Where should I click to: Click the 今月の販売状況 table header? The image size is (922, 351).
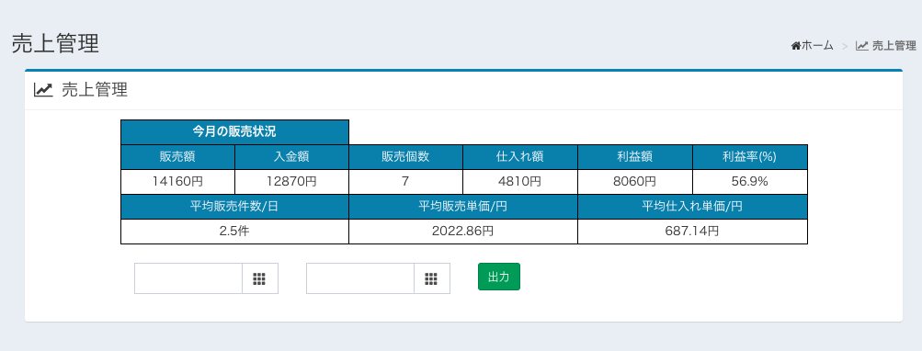(x=234, y=131)
